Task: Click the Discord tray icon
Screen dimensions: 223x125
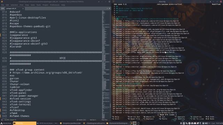Action: click(195, 123)
